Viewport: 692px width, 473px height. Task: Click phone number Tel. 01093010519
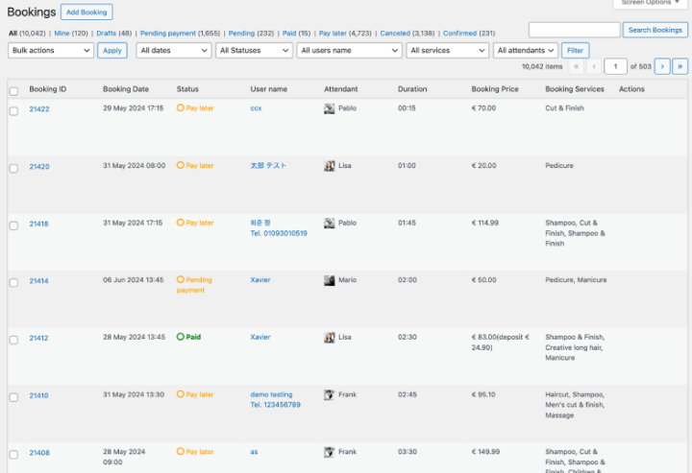point(279,233)
